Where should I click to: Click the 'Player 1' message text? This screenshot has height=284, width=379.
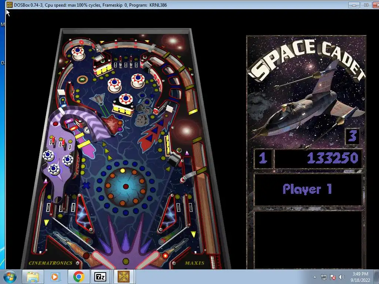point(307,189)
